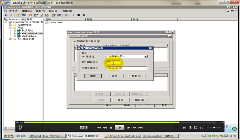The image size is (240, 140).
Task: Click the Back arrow in IIS toolbar
Action: 6,15
